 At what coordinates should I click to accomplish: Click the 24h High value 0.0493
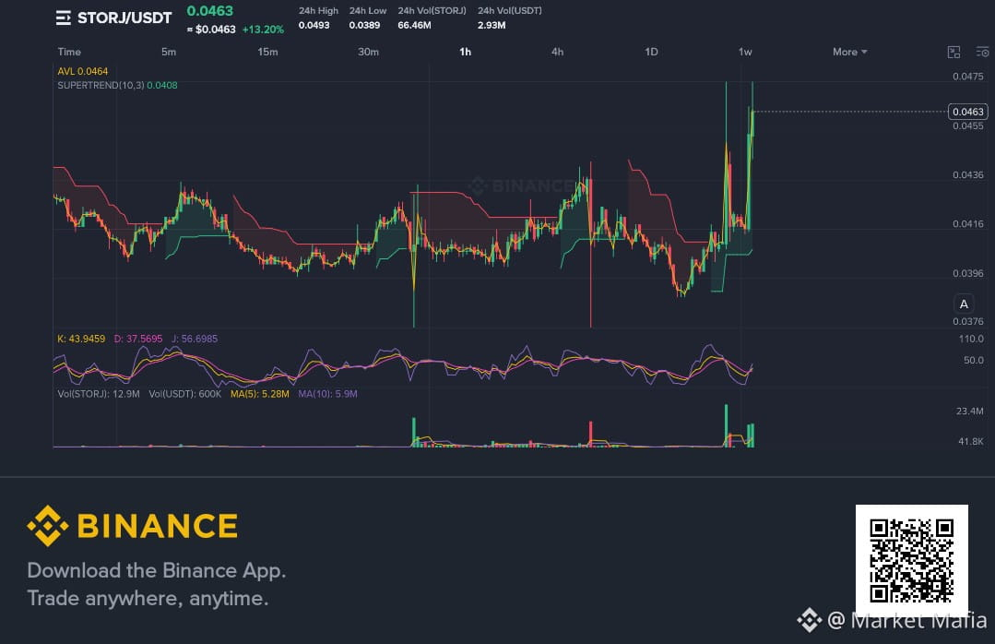314,26
